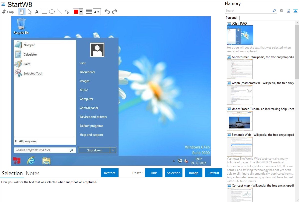Click the Shut down button
This screenshot has height=202, width=299.
[94, 150]
